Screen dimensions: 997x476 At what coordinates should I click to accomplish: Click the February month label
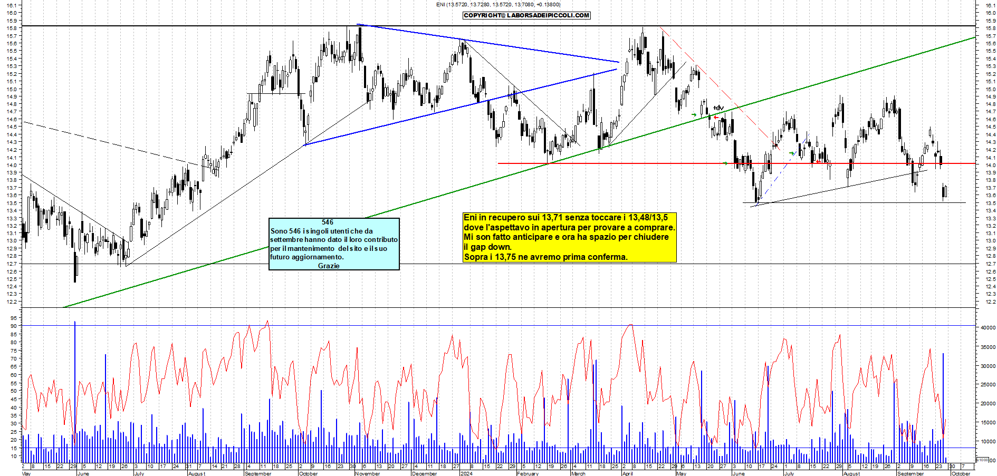[528, 473]
